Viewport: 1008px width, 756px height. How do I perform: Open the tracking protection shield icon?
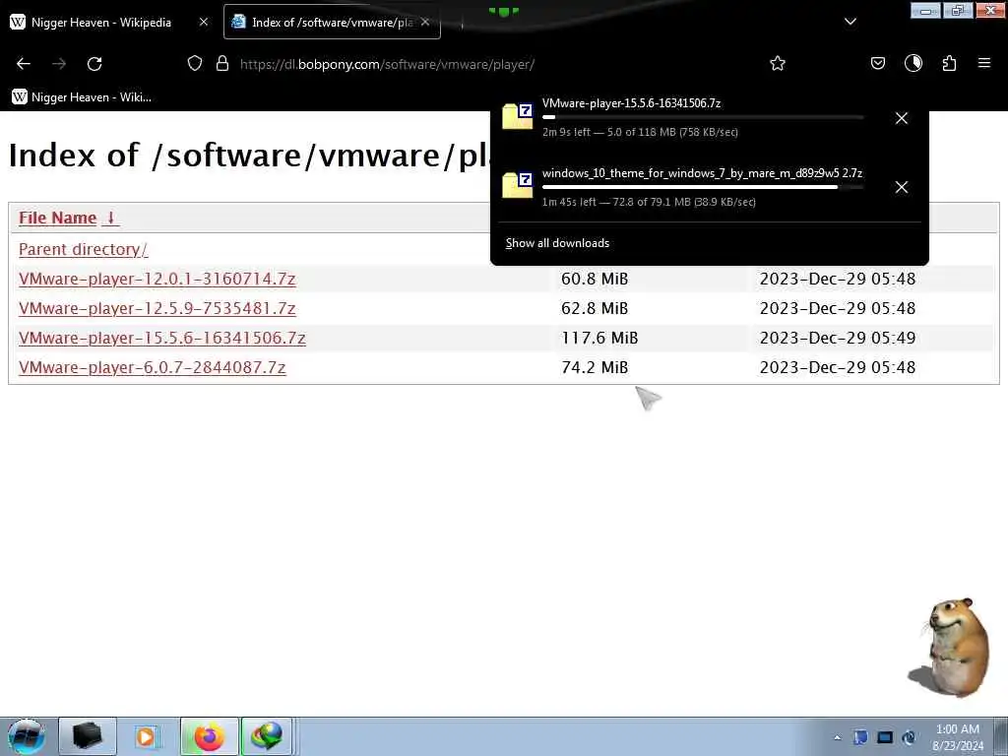pyautogui.click(x=195, y=63)
